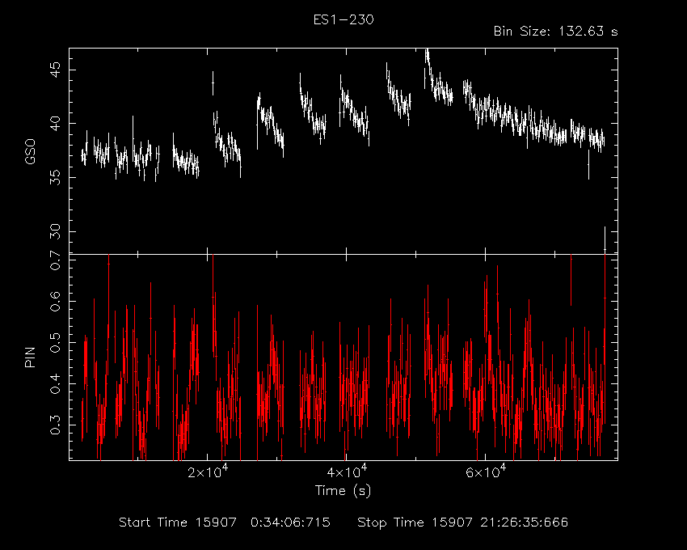Click PIN axis value 0.7
The image size is (687, 550).
[55, 260]
